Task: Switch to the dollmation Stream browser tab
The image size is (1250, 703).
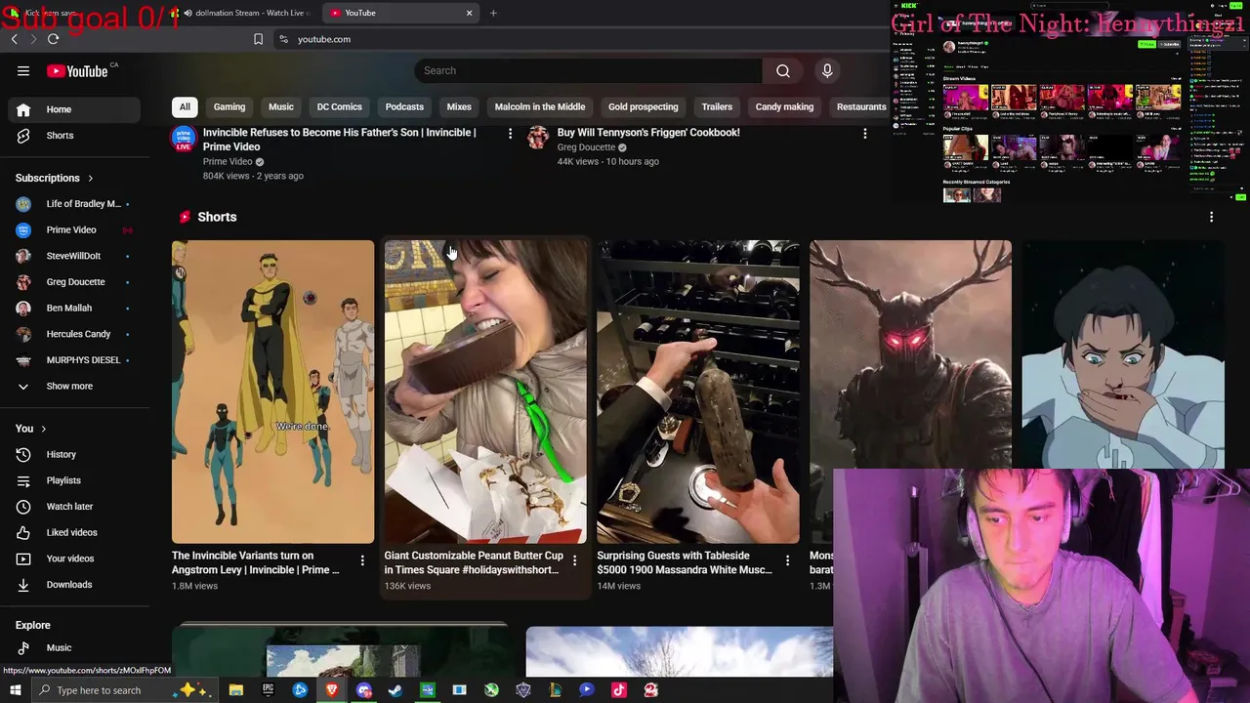Action: [x=244, y=13]
